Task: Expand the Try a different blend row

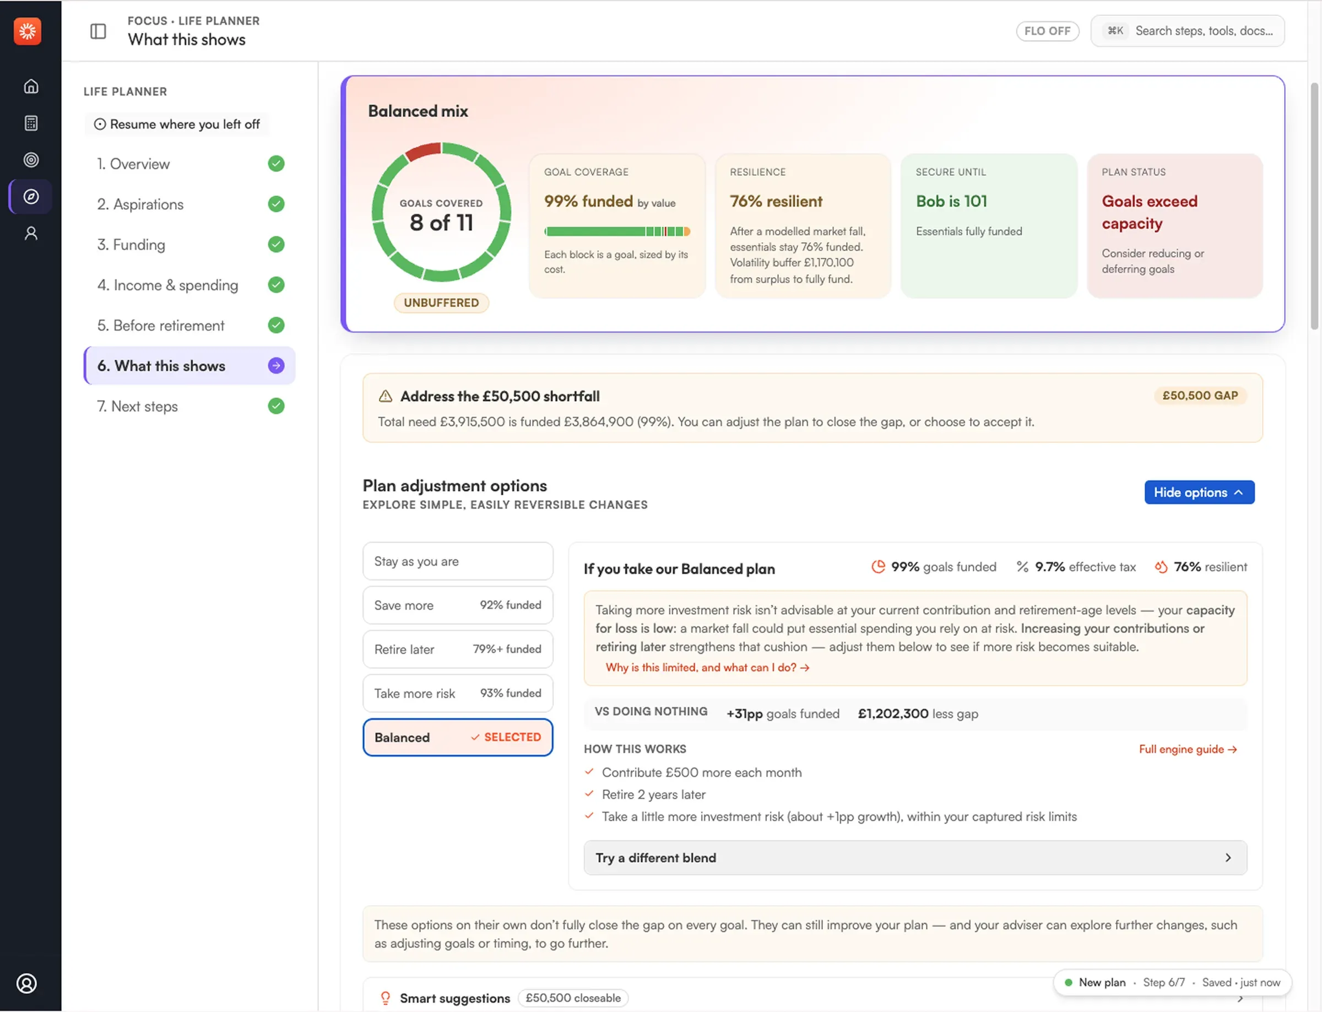Action: (x=915, y=857)
